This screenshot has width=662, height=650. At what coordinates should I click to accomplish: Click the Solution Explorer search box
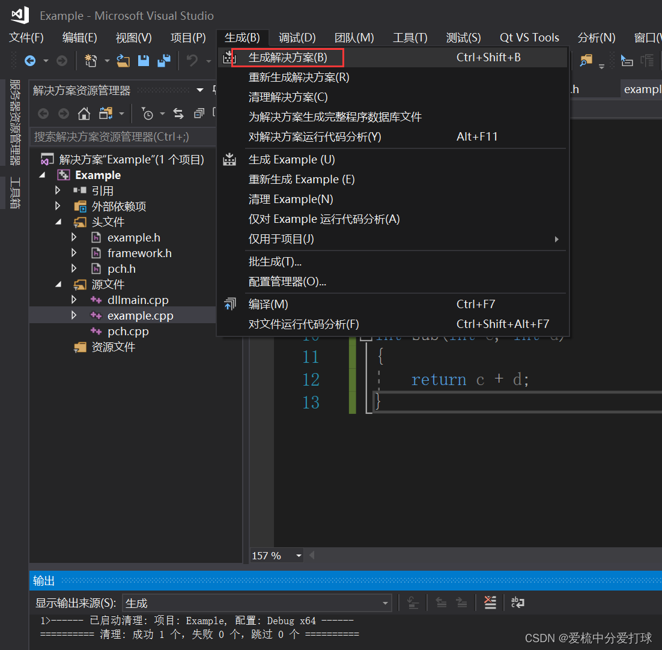120,136
